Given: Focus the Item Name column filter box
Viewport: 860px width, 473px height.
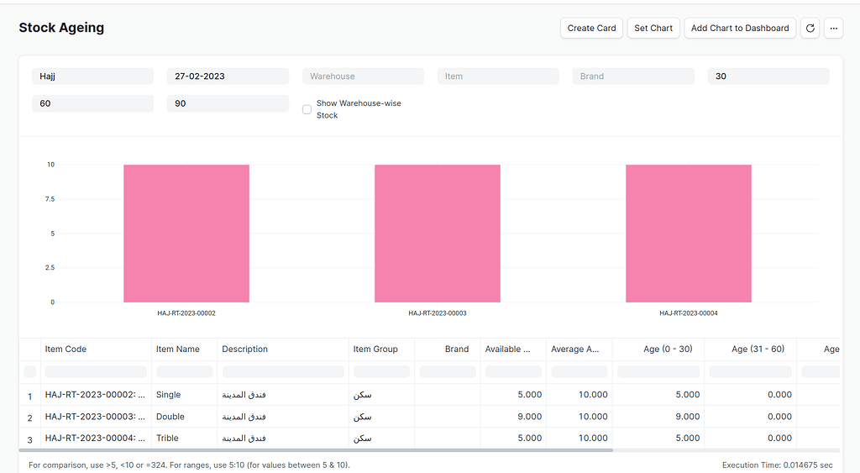Looking at the screenshot, I should click(184, 371).
